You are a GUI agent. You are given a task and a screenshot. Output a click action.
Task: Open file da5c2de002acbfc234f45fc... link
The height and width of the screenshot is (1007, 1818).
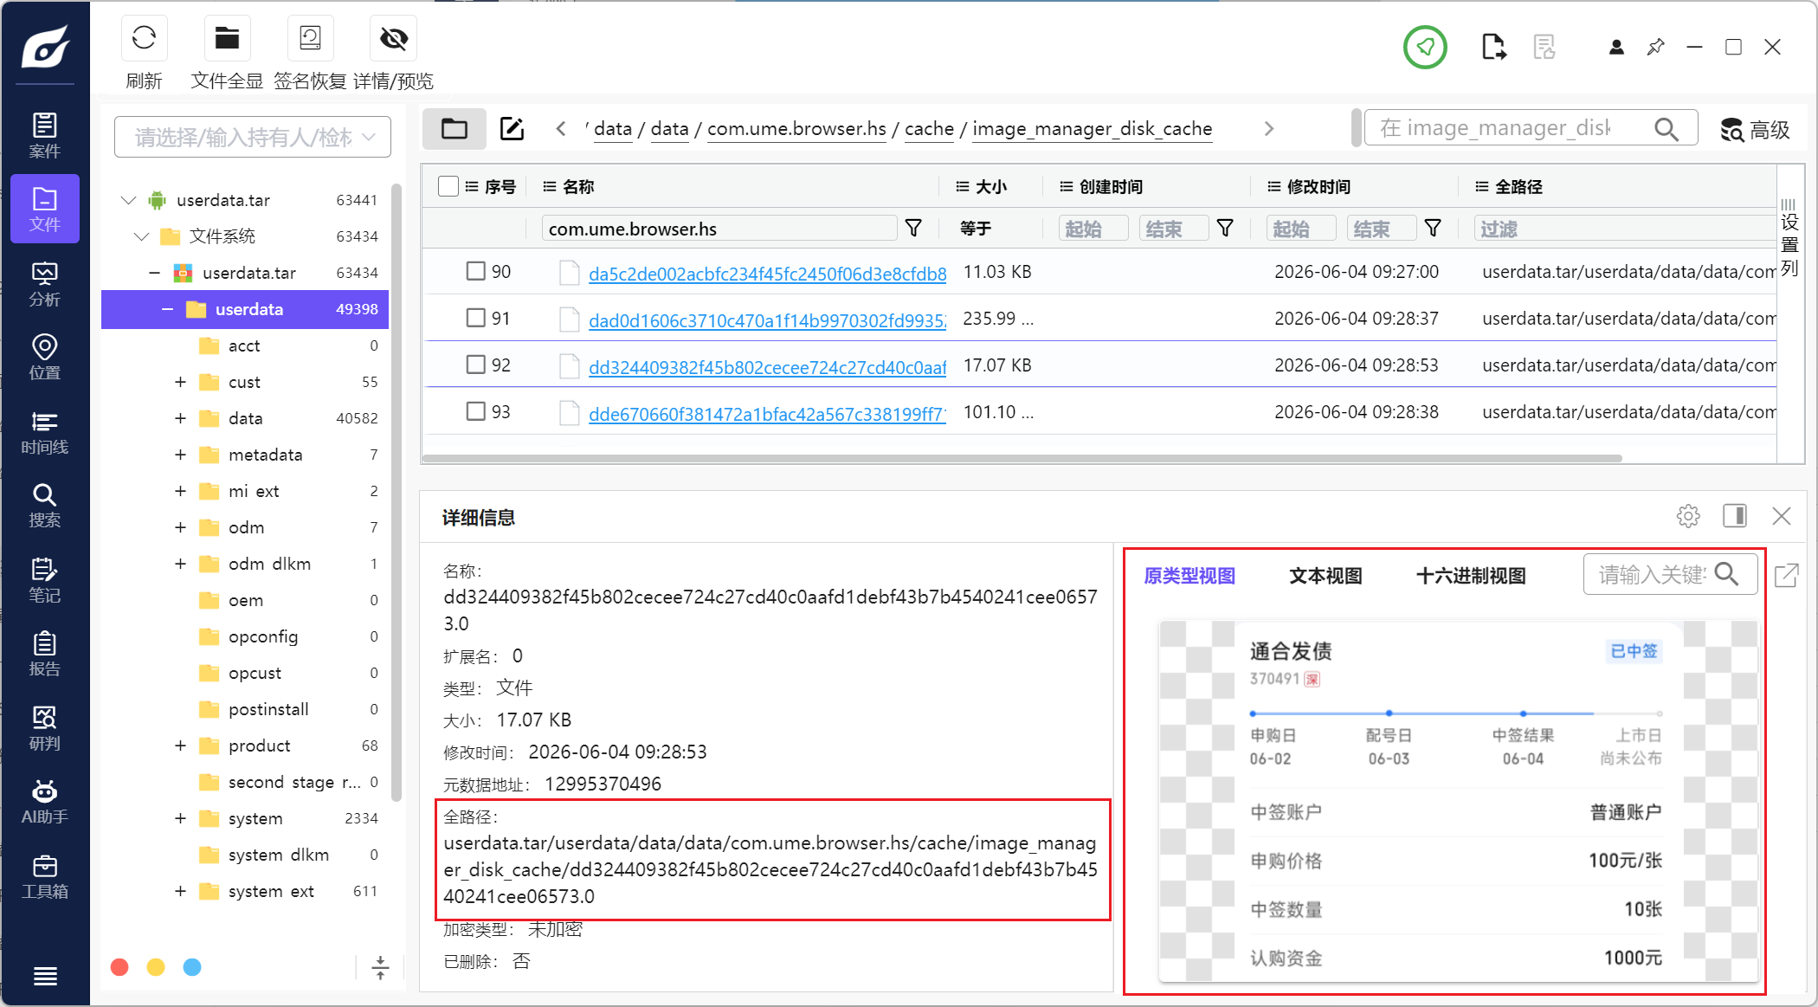(x=767, y=274)
